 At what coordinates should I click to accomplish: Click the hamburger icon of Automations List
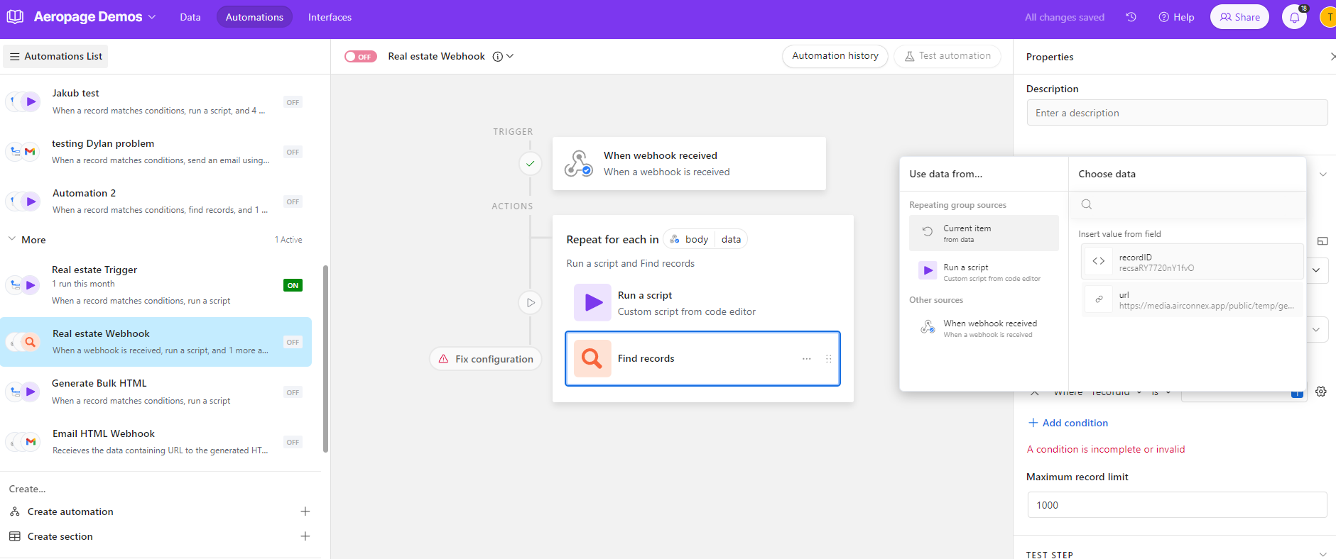(14, 57)
